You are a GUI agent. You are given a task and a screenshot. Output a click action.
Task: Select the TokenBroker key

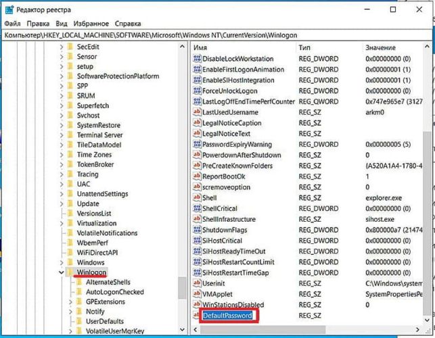point(95,164)
